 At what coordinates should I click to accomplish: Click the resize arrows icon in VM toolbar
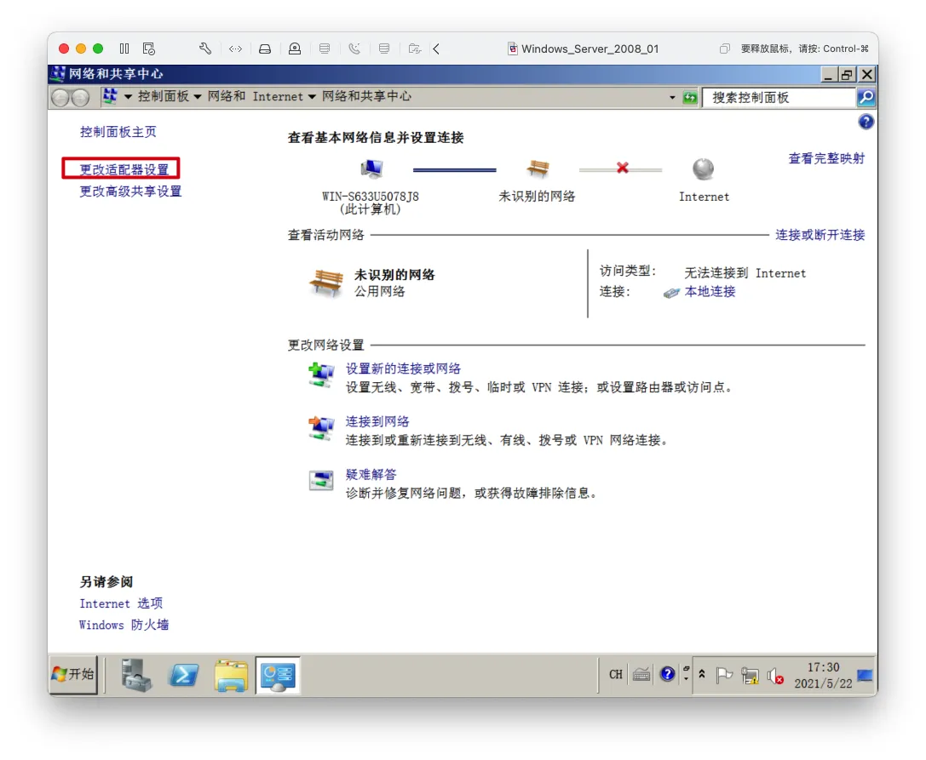pyautogui.click(x=235, y=49)
